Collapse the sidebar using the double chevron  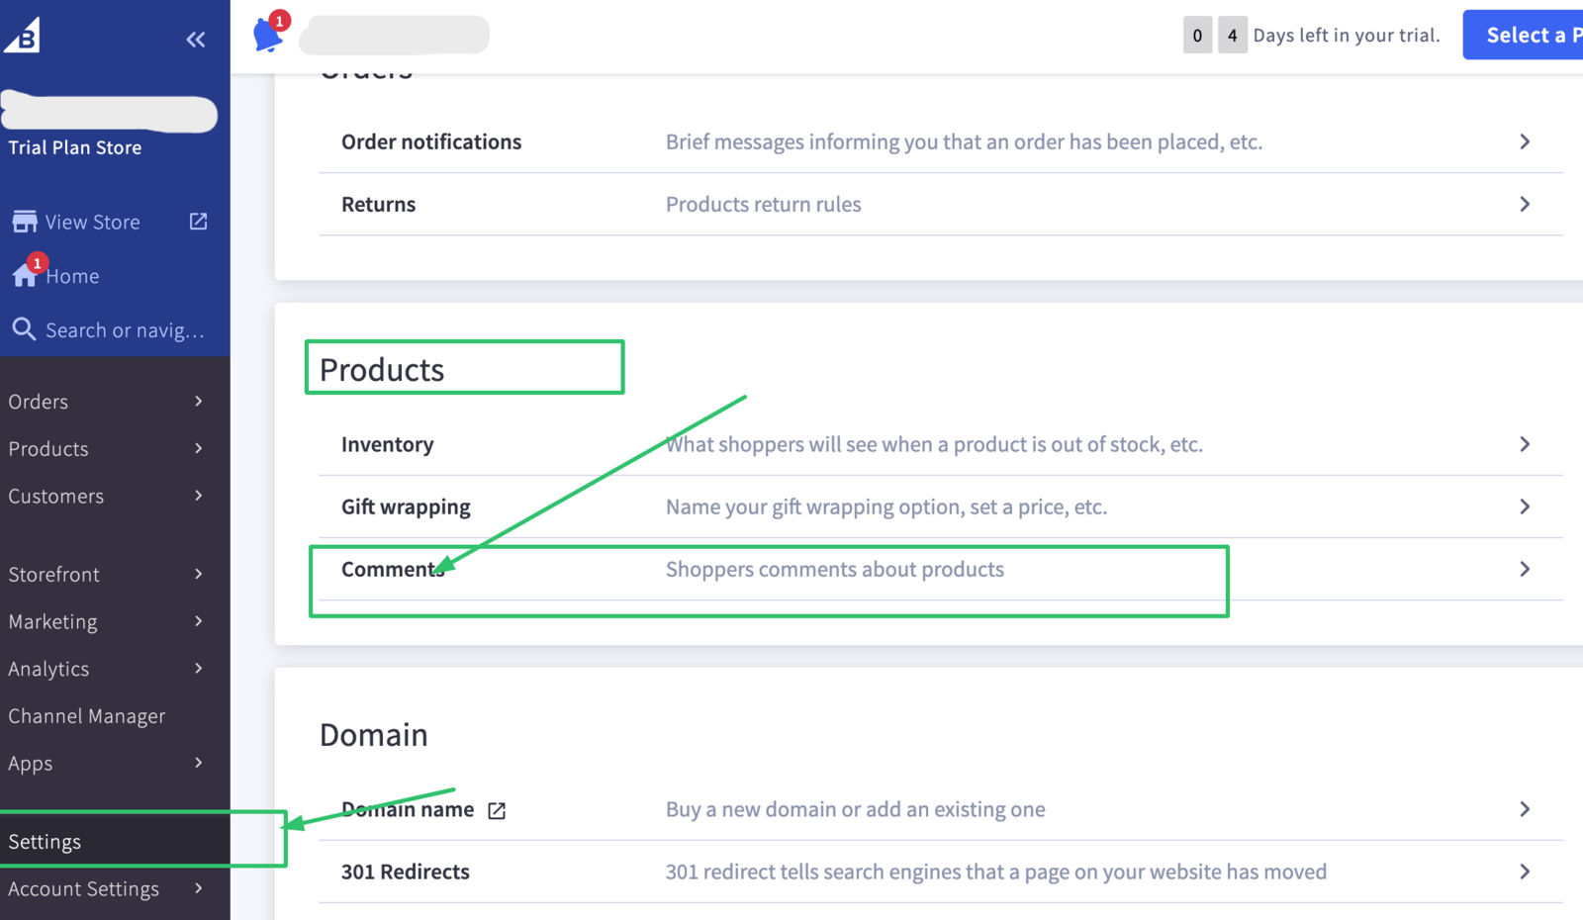coord(195,39)
